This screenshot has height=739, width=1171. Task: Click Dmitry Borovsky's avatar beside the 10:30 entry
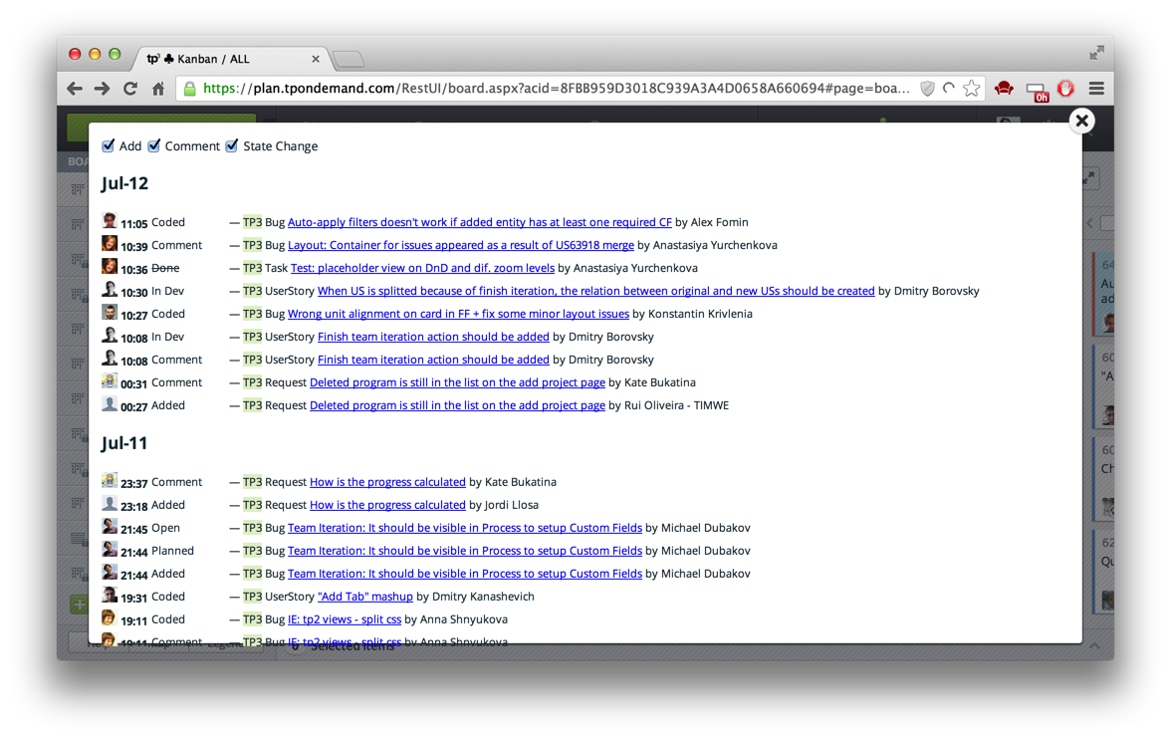[x=110, y=290]
